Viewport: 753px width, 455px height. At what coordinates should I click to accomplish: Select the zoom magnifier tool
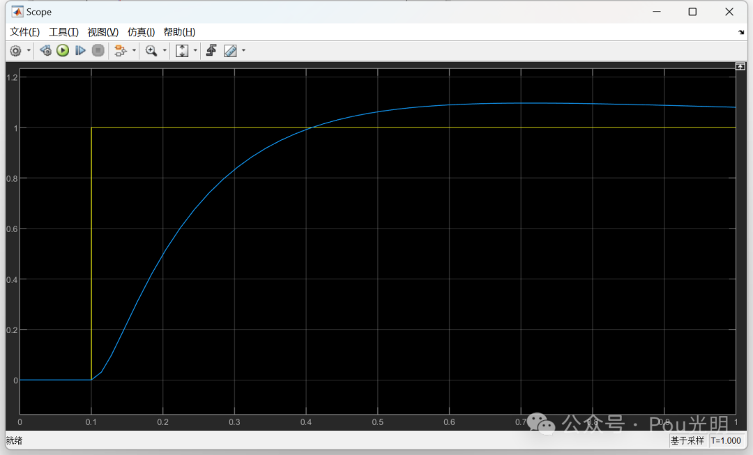(x=151, y=50)
